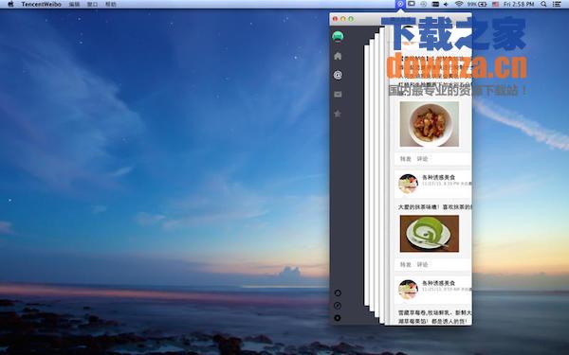This screenshot has width=569, height=355.
Task: Click the post text starting 大爱的抹茶味噢
Action: pos(434,206)
